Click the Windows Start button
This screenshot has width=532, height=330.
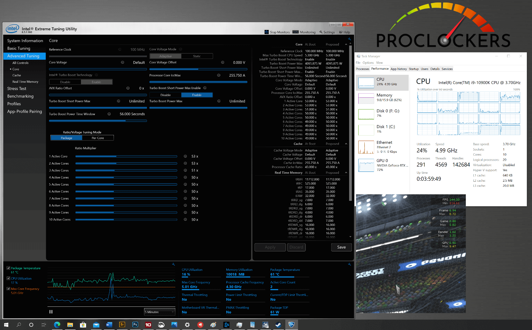[x=6, y=325]
